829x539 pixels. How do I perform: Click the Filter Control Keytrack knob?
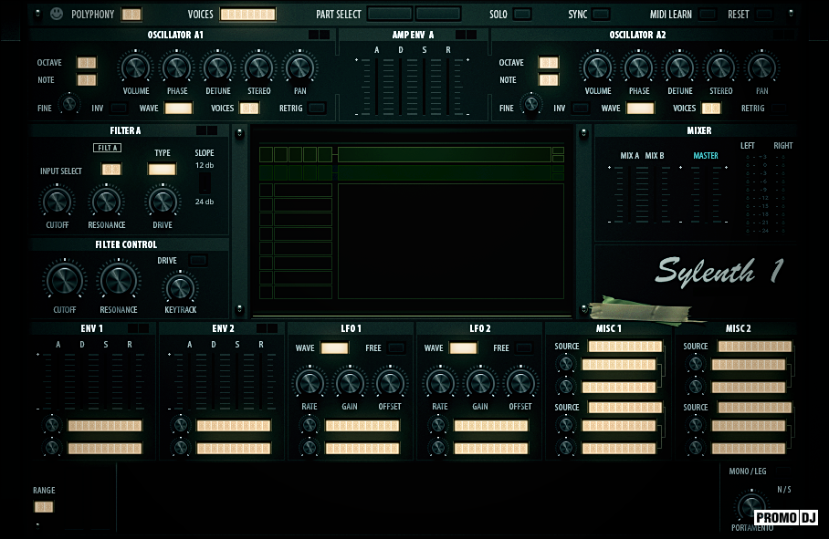click(179, 288)
